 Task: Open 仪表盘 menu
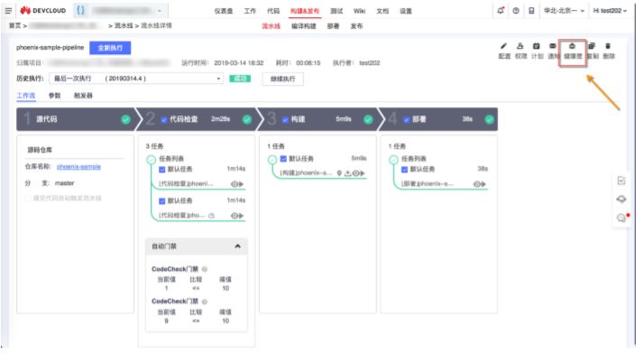click(x=224, y=11)
